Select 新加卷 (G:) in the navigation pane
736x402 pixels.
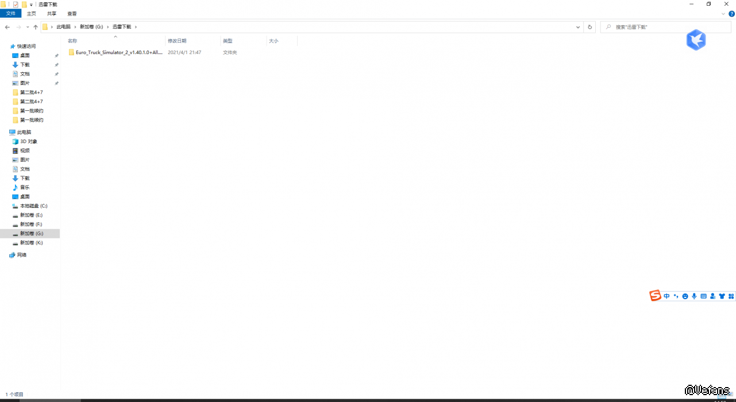31,233
